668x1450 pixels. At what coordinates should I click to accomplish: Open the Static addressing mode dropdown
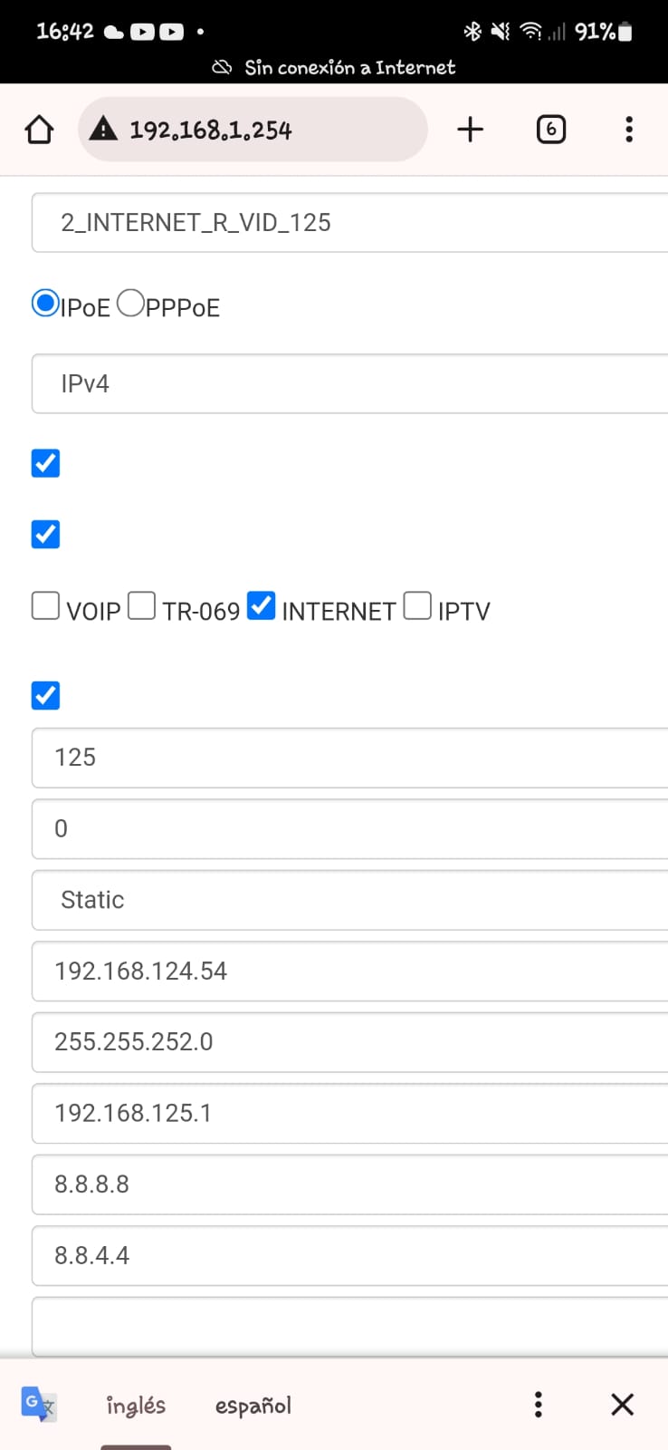coord(349,900)
